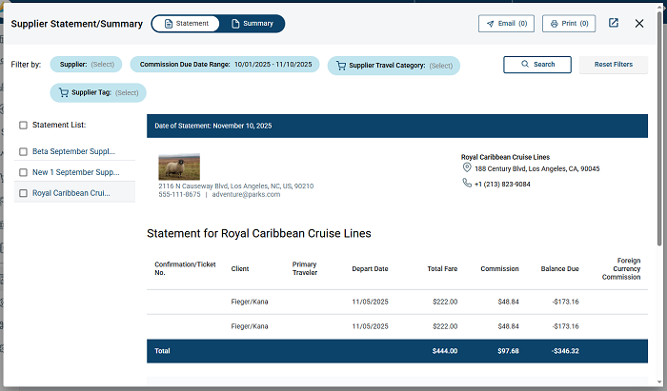Image resolution: width=667 pixels, height=391 pixels.
Task: Expand the Supplier Travel Category selector
Action: point(394,66)
